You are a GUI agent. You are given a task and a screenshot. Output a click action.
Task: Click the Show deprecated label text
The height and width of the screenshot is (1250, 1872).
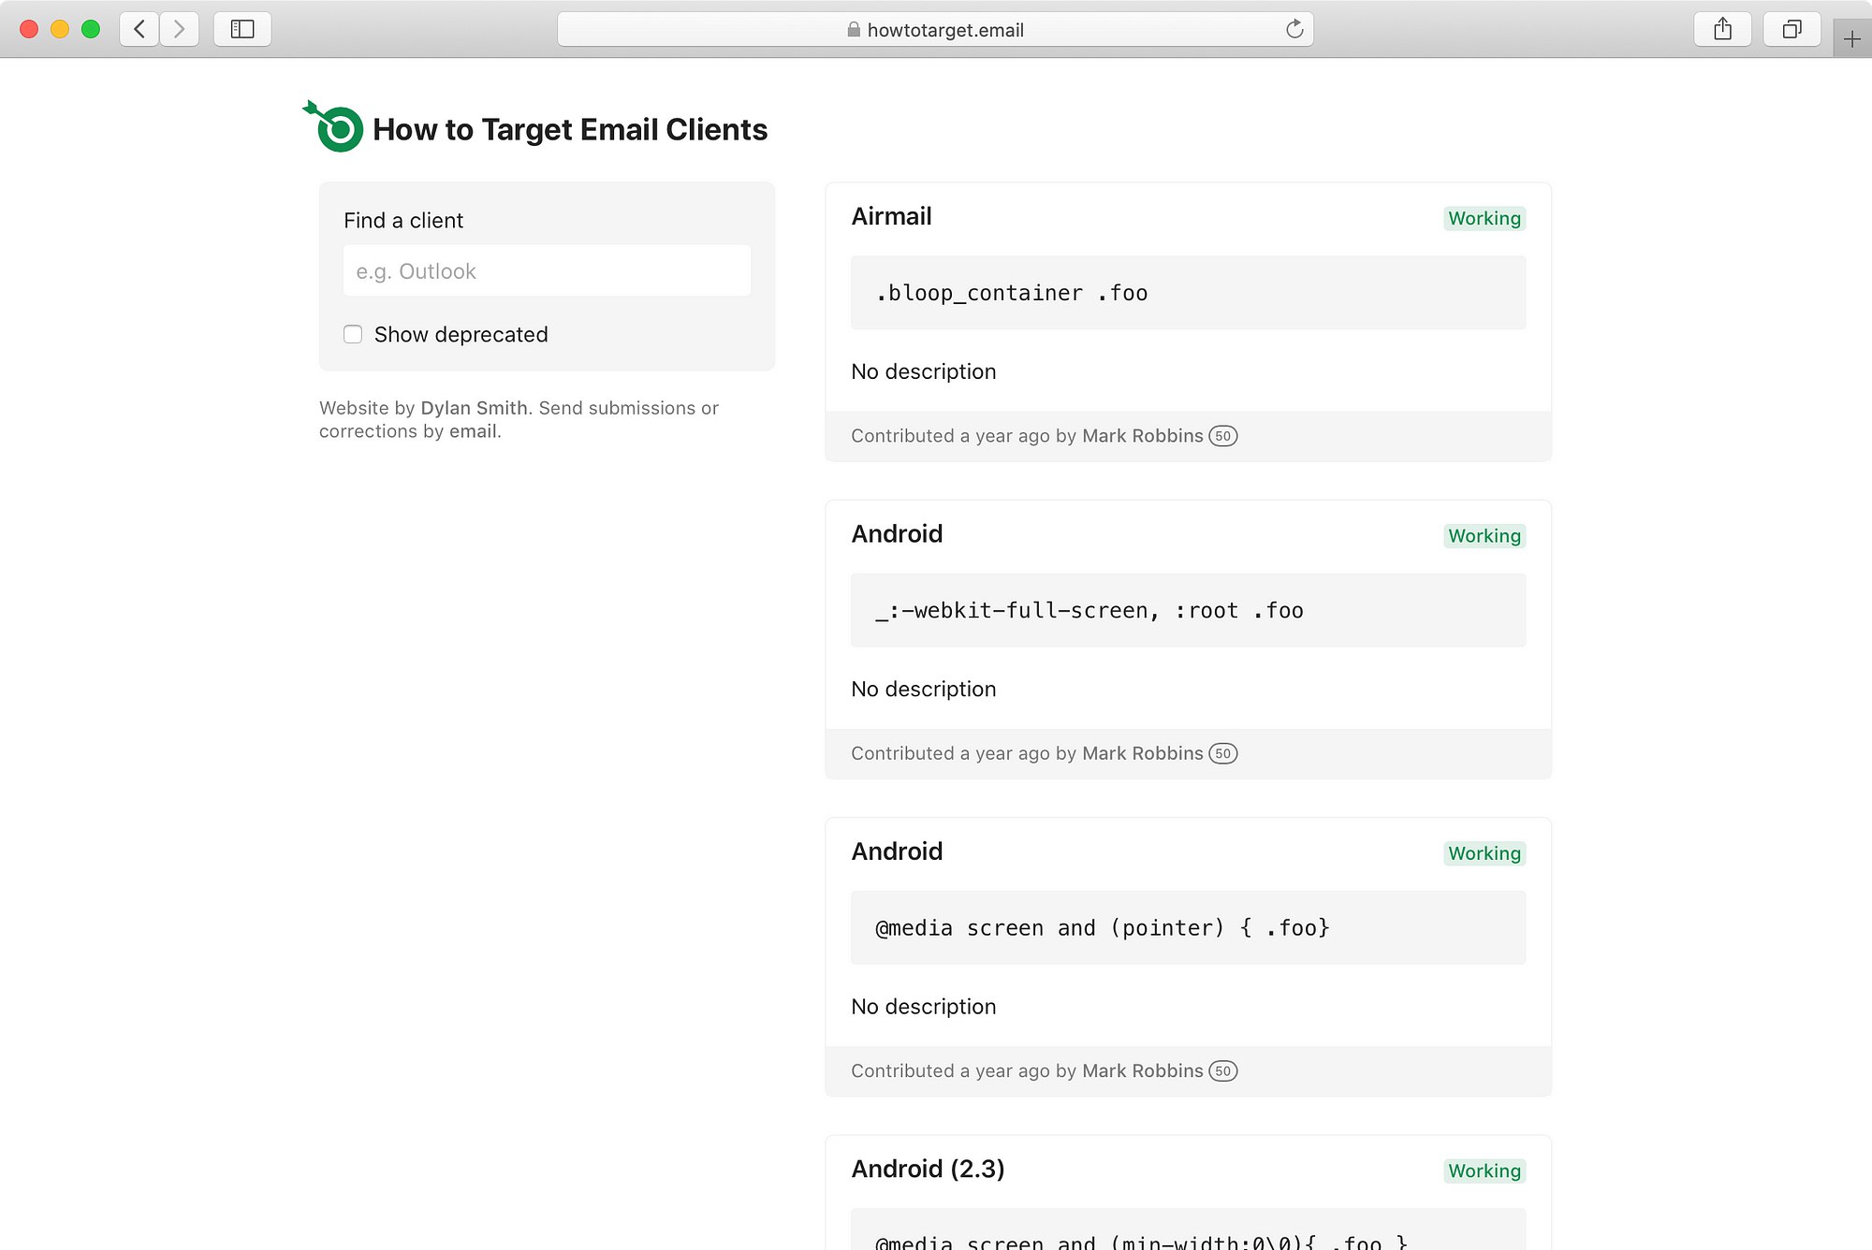(461, 334)
